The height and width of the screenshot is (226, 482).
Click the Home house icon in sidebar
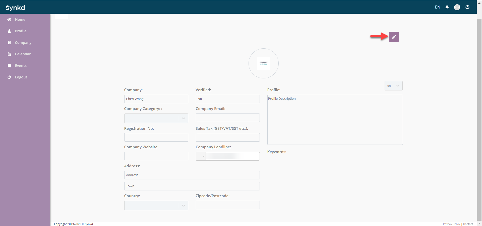tap(9, 20)
